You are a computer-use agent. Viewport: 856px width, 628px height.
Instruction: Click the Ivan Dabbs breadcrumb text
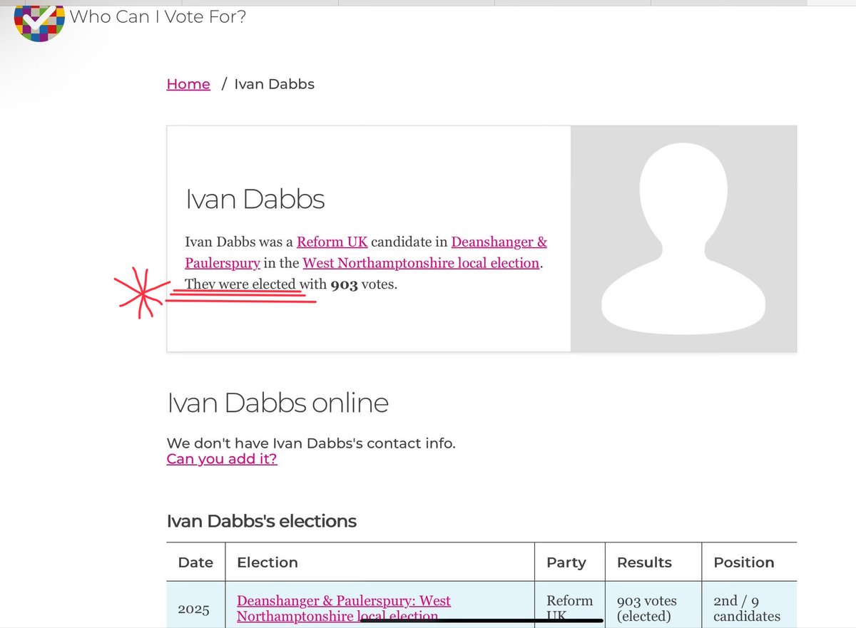275,84
